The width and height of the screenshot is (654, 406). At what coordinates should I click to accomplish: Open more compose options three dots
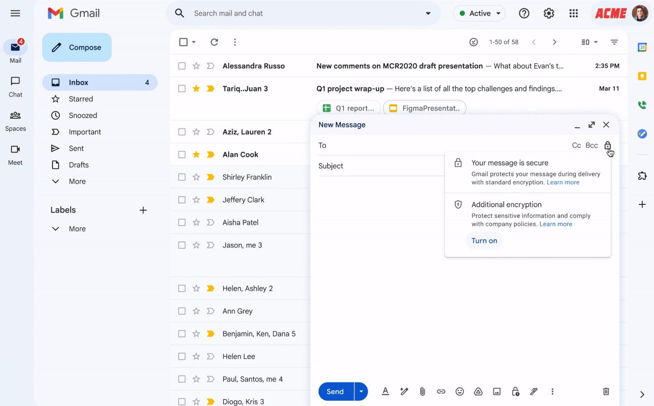click(x=552, y=391)
